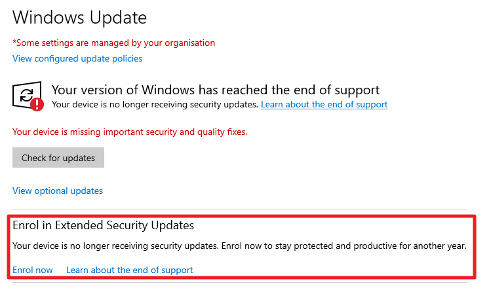Click the red 'missing important security' warning
Viewport: 489px width, 296px height.
click(130, 132)
